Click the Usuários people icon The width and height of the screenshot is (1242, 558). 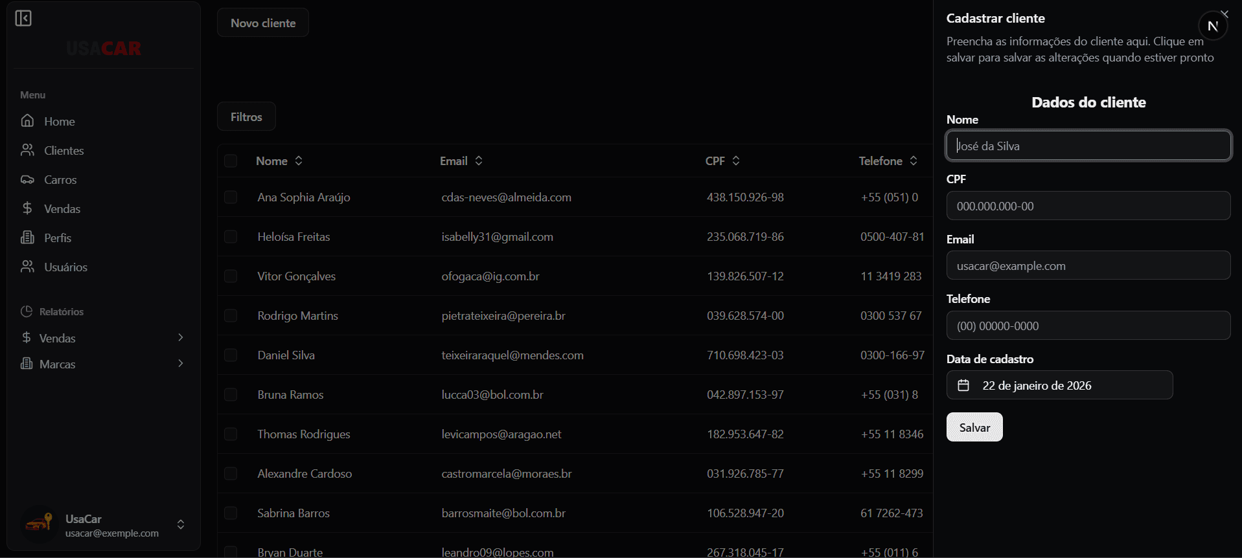27,267
